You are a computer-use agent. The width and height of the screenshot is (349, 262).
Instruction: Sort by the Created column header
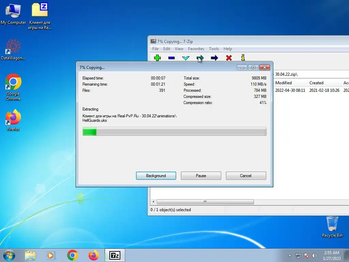coord(324,83)
